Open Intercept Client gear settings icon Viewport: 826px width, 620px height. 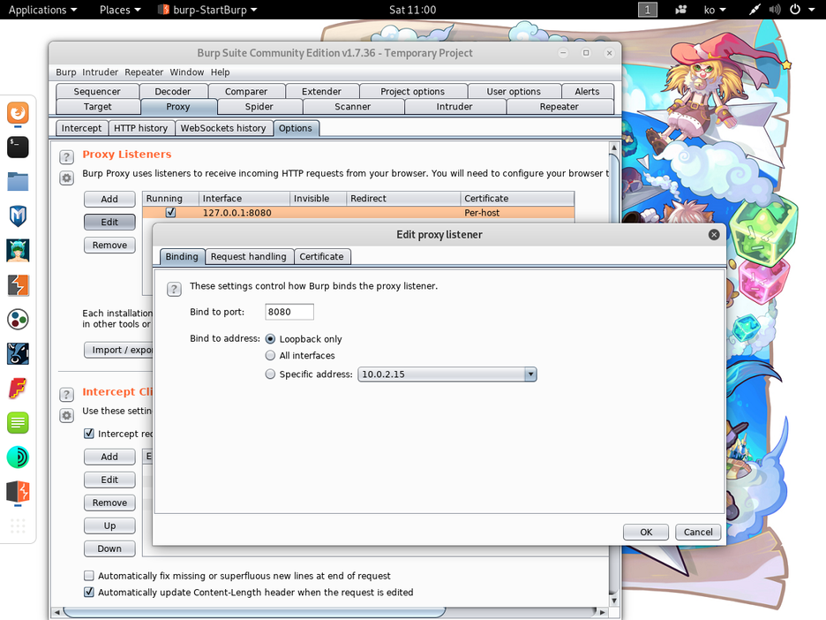pos(66,415)
